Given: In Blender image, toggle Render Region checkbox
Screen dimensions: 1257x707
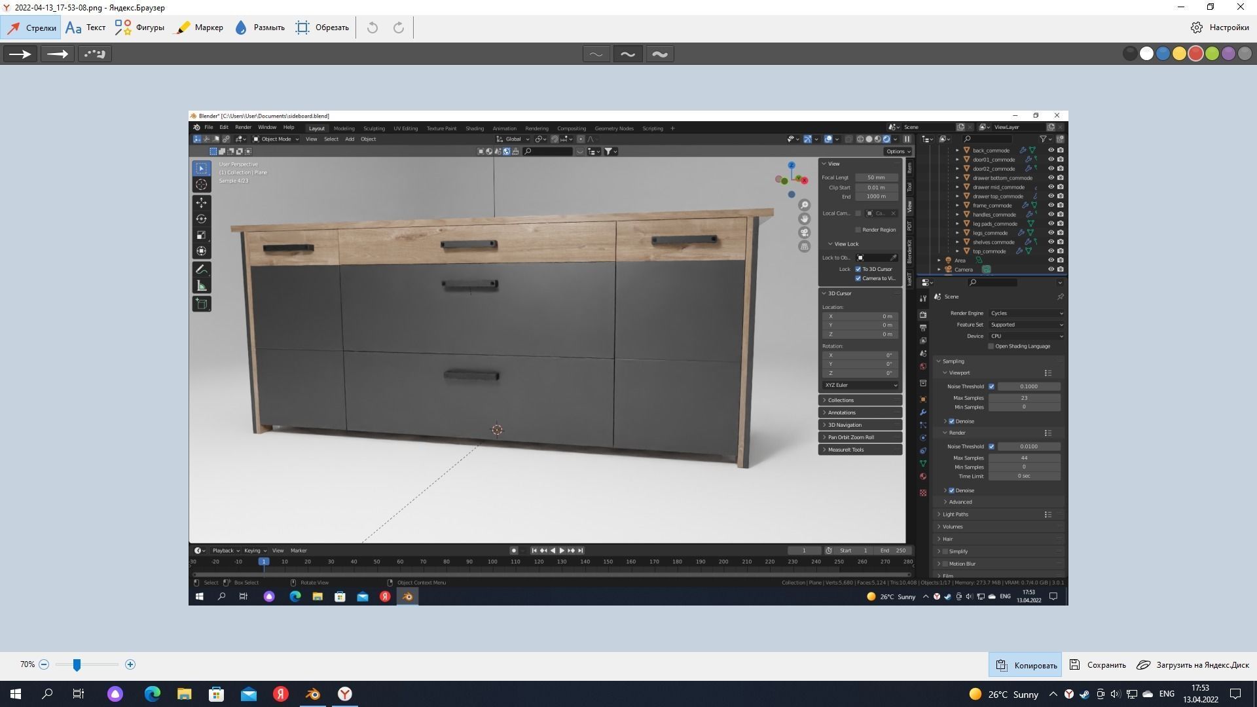Looking at the screenshot, I should click(x=858, y=230).
